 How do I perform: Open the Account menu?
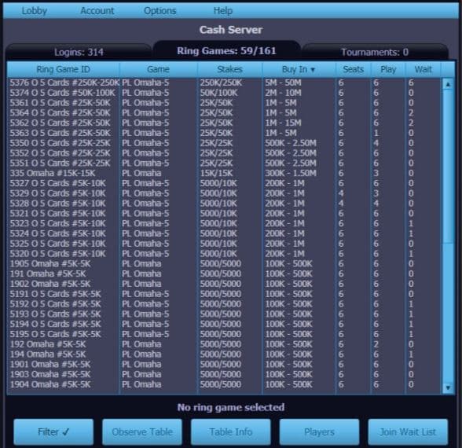click(97, 11)
